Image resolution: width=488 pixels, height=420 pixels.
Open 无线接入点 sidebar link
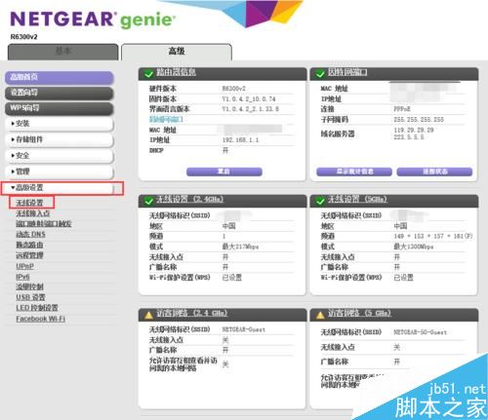tap(33, 213)
